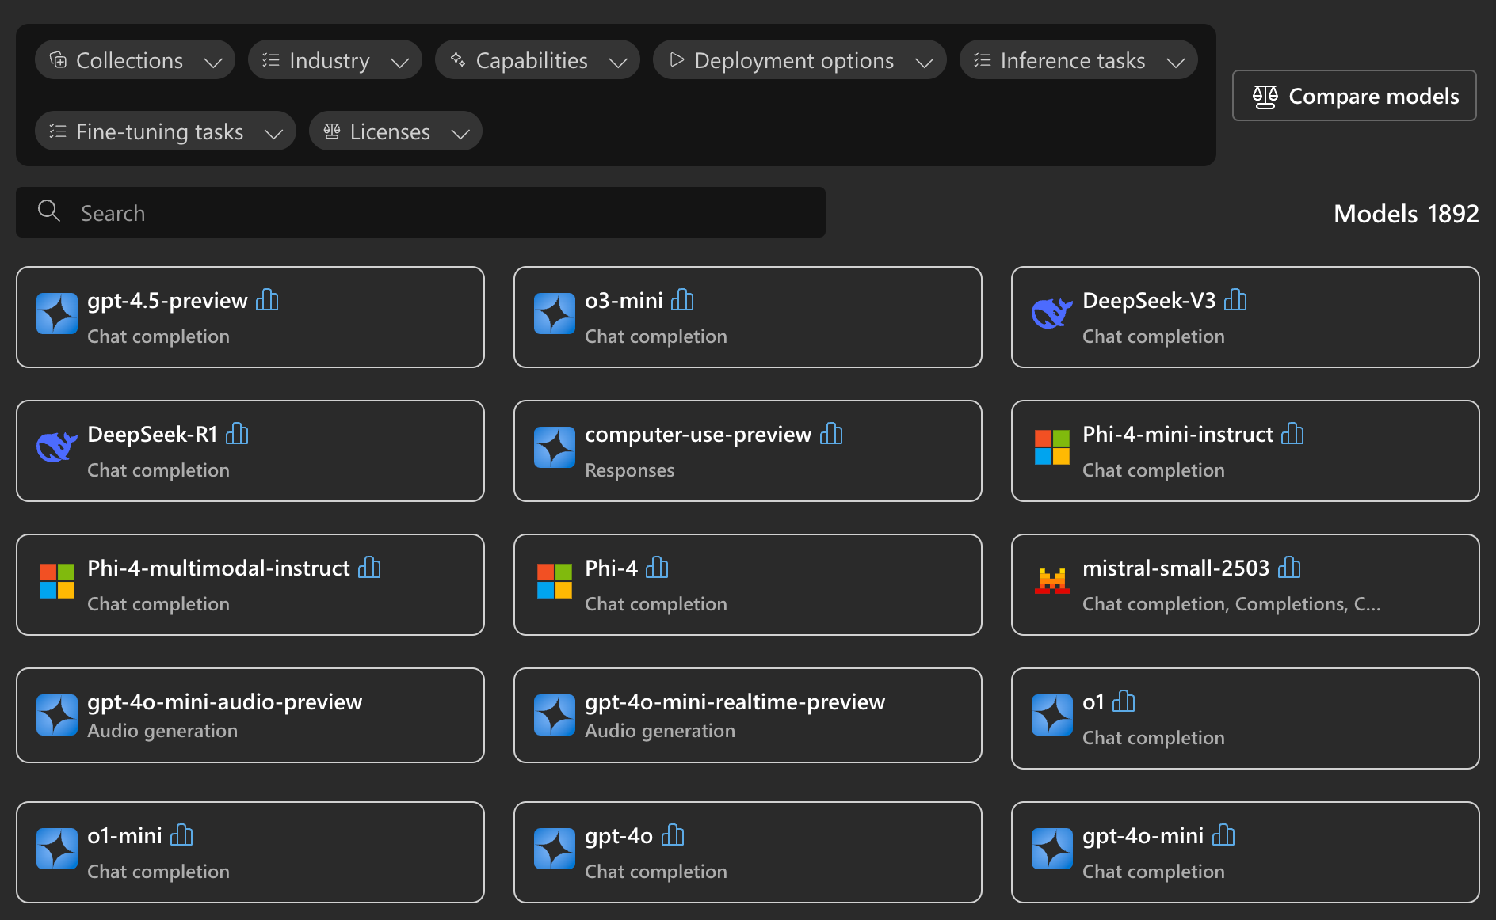Click the benchmark icon next to o1

click(1124, 701)
